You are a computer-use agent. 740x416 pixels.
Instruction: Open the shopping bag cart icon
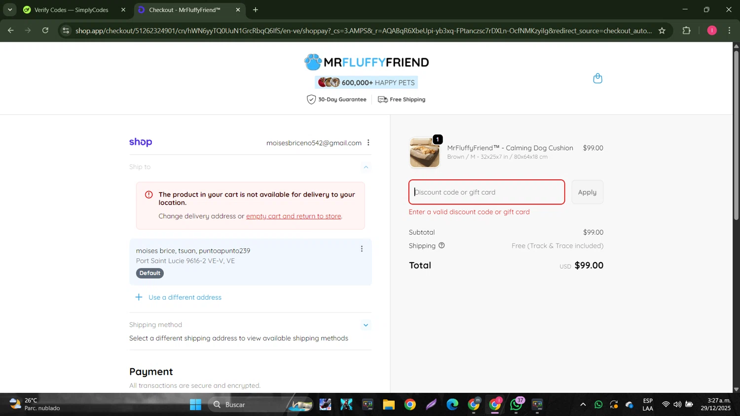(597, 78)
